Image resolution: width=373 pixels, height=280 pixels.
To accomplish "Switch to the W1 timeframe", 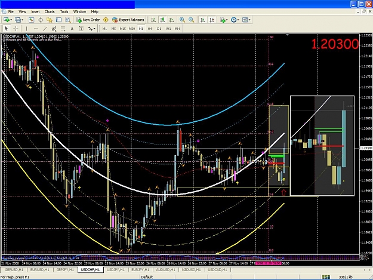I will (x=168, y=29).
